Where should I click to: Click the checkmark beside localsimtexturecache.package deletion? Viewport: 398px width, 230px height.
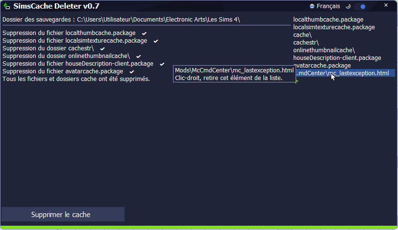[x=156, y=41]
